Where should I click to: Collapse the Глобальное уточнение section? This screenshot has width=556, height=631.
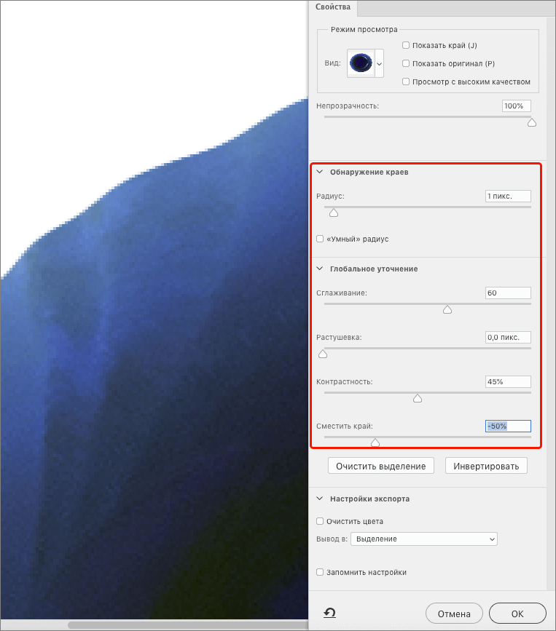[x=320, y=269]
